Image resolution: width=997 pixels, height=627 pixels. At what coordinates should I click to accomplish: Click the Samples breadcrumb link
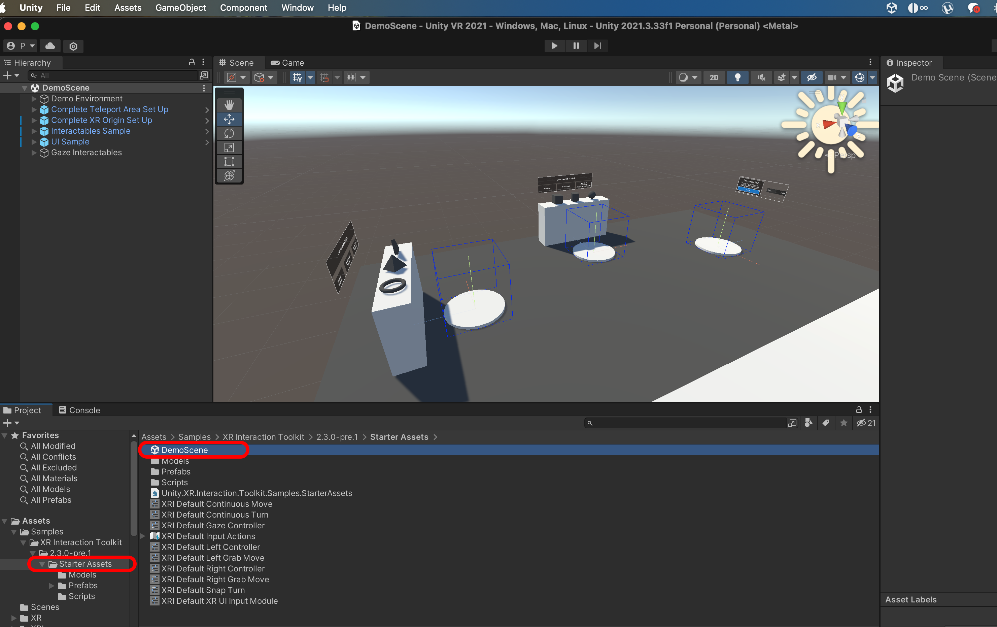(x=194, y=437)
